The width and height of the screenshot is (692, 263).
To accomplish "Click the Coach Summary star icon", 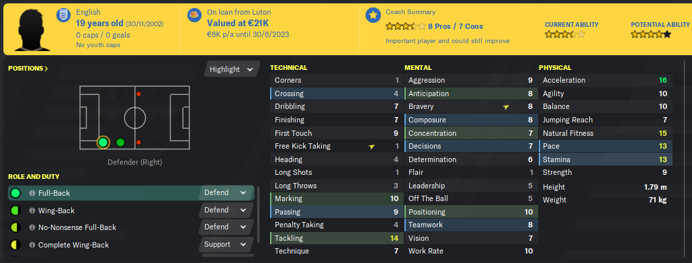I will 374,15.
